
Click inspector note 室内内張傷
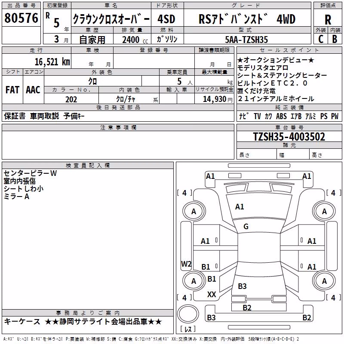pyautogui.click(x=19, y=181)
